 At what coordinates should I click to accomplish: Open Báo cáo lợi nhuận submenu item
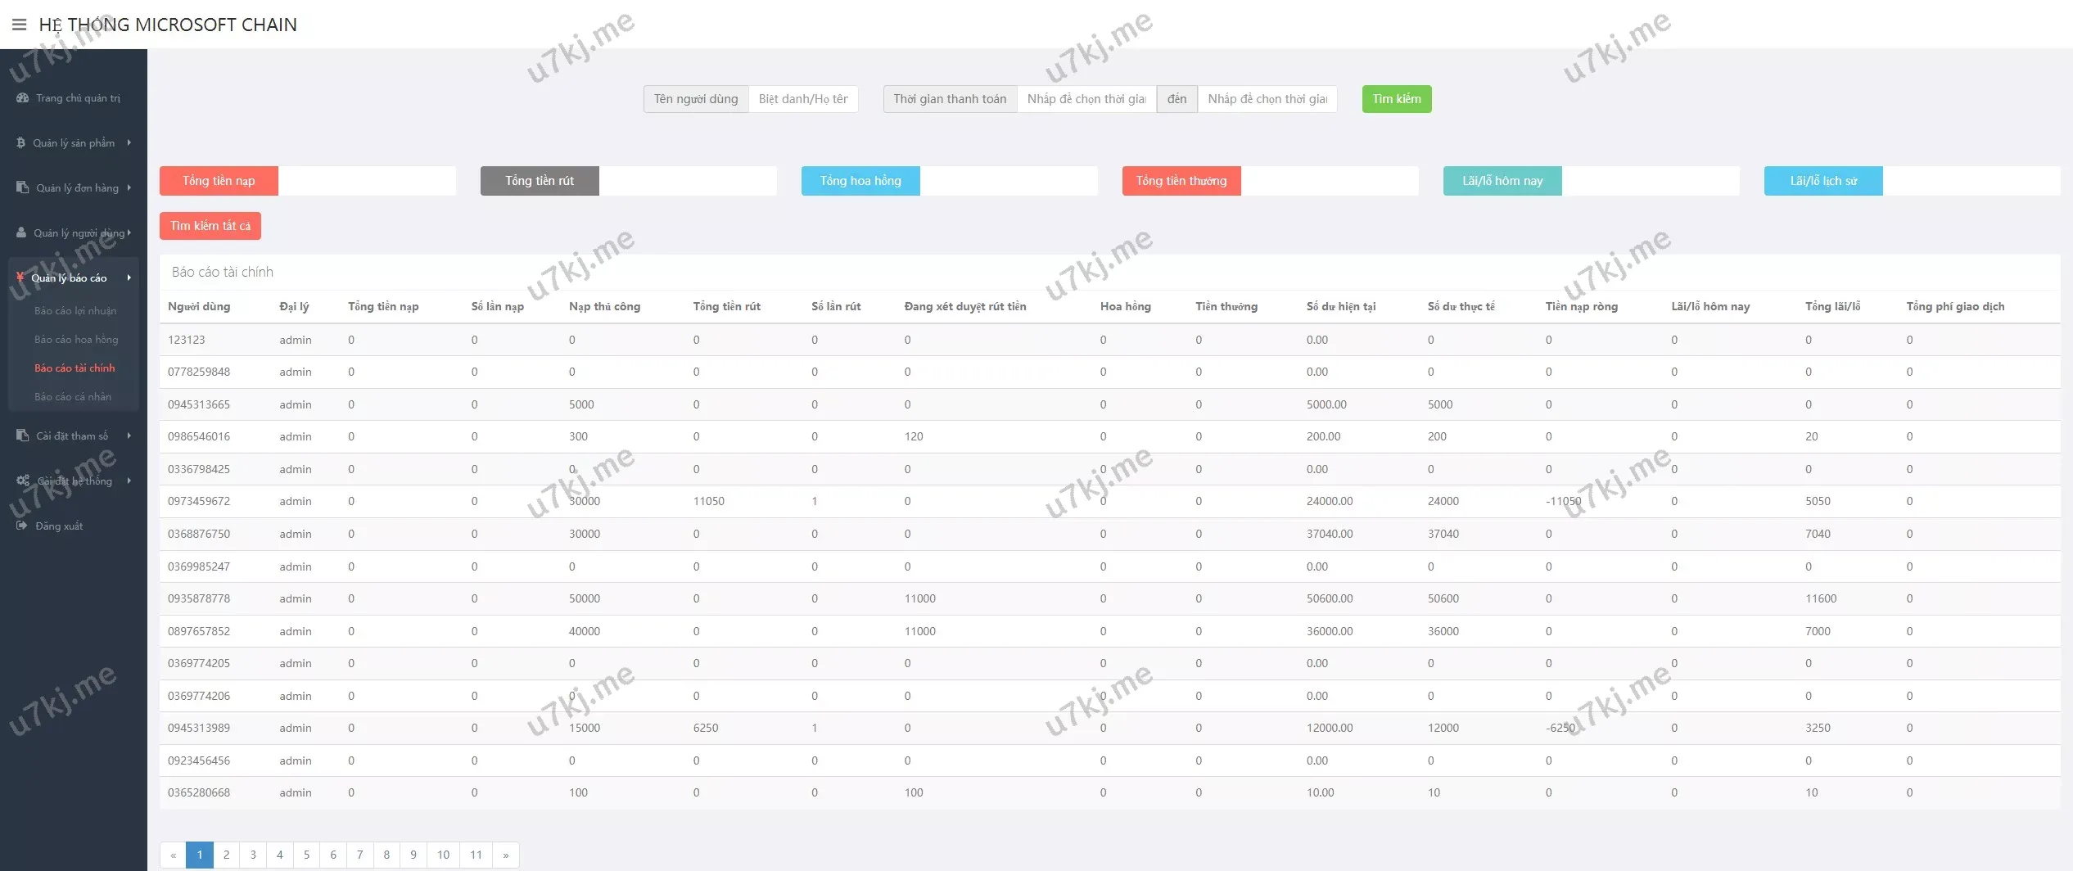point(75,311)
